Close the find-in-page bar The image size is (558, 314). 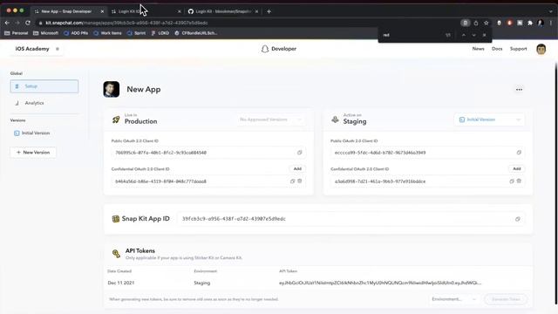click(485, 35)
